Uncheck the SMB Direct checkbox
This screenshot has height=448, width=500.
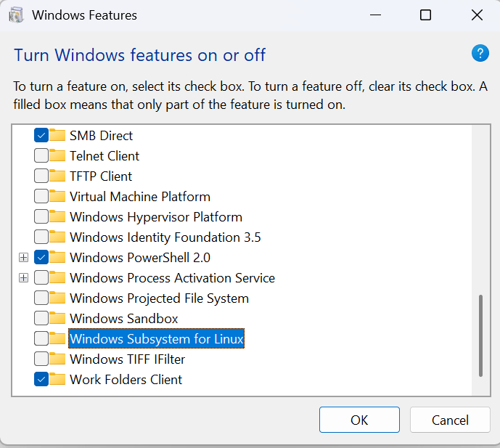[41, 135]
